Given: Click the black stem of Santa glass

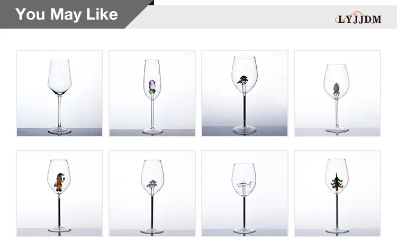Looking at the screenshot, I should coord(59,212).
